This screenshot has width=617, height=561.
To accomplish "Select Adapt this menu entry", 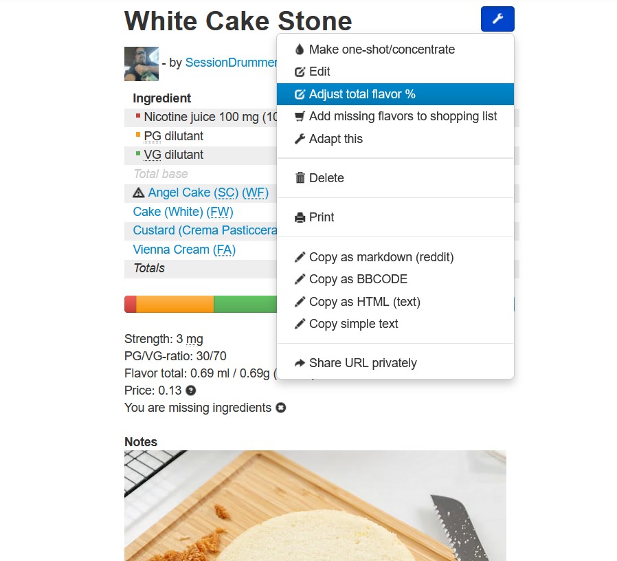I will pos(335,139).
